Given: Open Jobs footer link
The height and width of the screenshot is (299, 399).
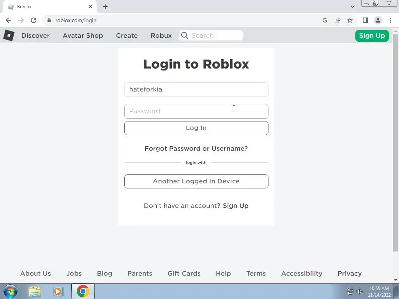Looking at the screenshot, I should pyautogui.click(x=74, y=273).
